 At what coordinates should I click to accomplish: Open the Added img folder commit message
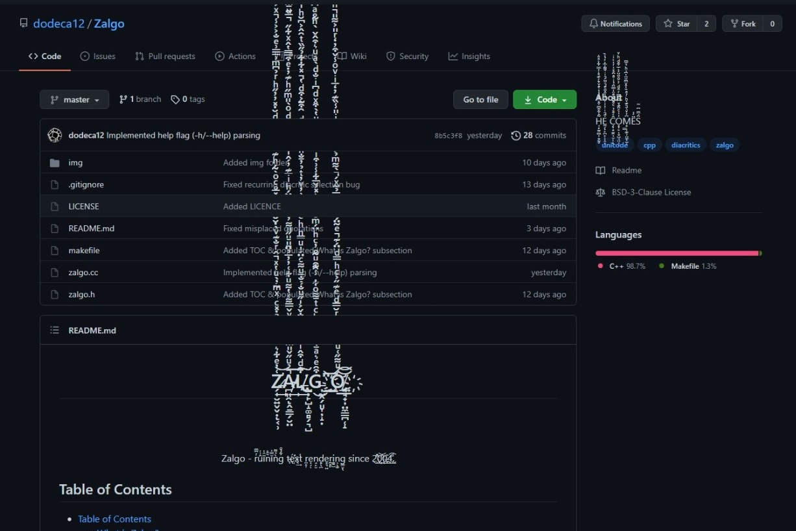256,163
